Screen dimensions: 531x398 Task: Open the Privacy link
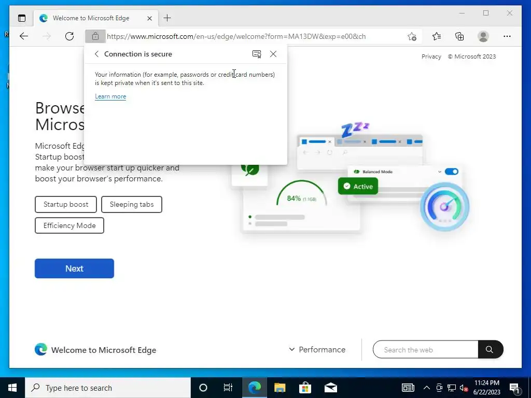tap(431, 56)
